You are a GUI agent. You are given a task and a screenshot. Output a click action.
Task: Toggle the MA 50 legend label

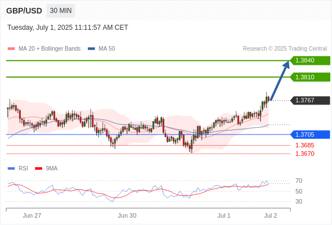[107, 49]
